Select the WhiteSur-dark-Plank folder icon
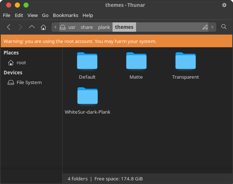The height and width of the screenshot is (184, 233). coord(88,96)
